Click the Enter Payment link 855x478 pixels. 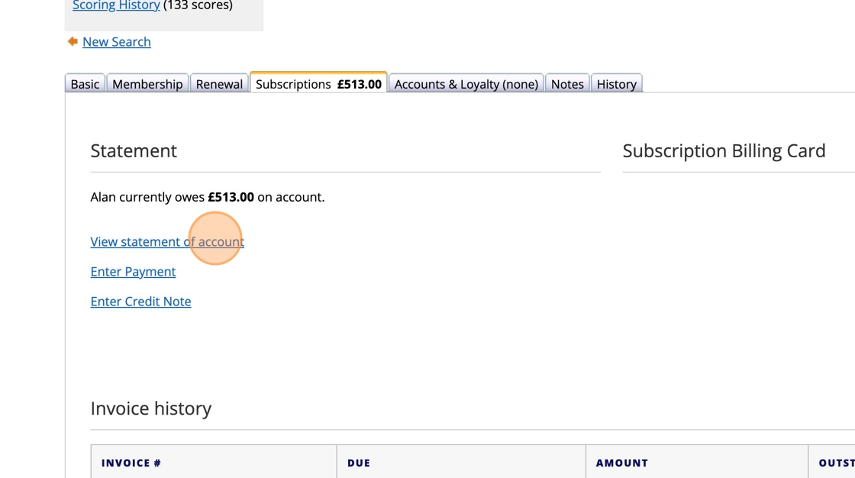(133, 272)
